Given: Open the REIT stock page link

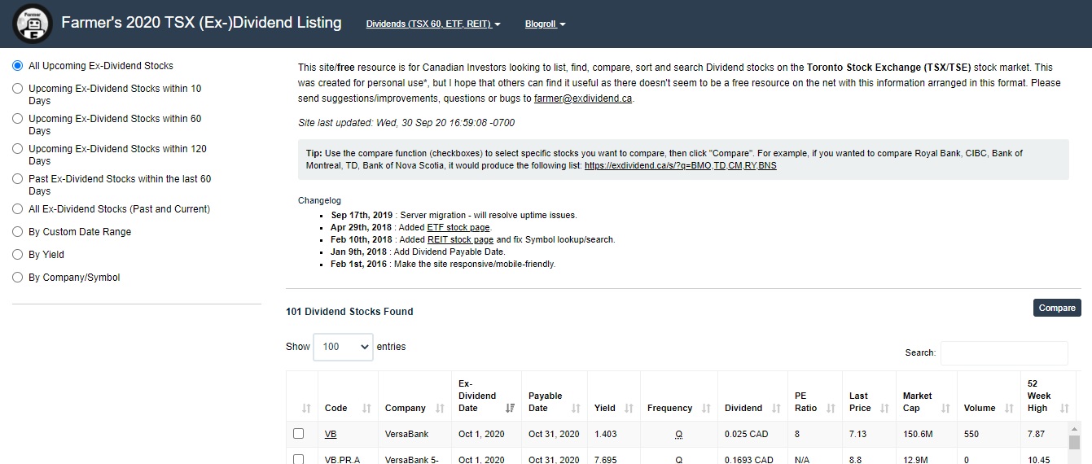Looking at the screenshot, I should (460, 240).
